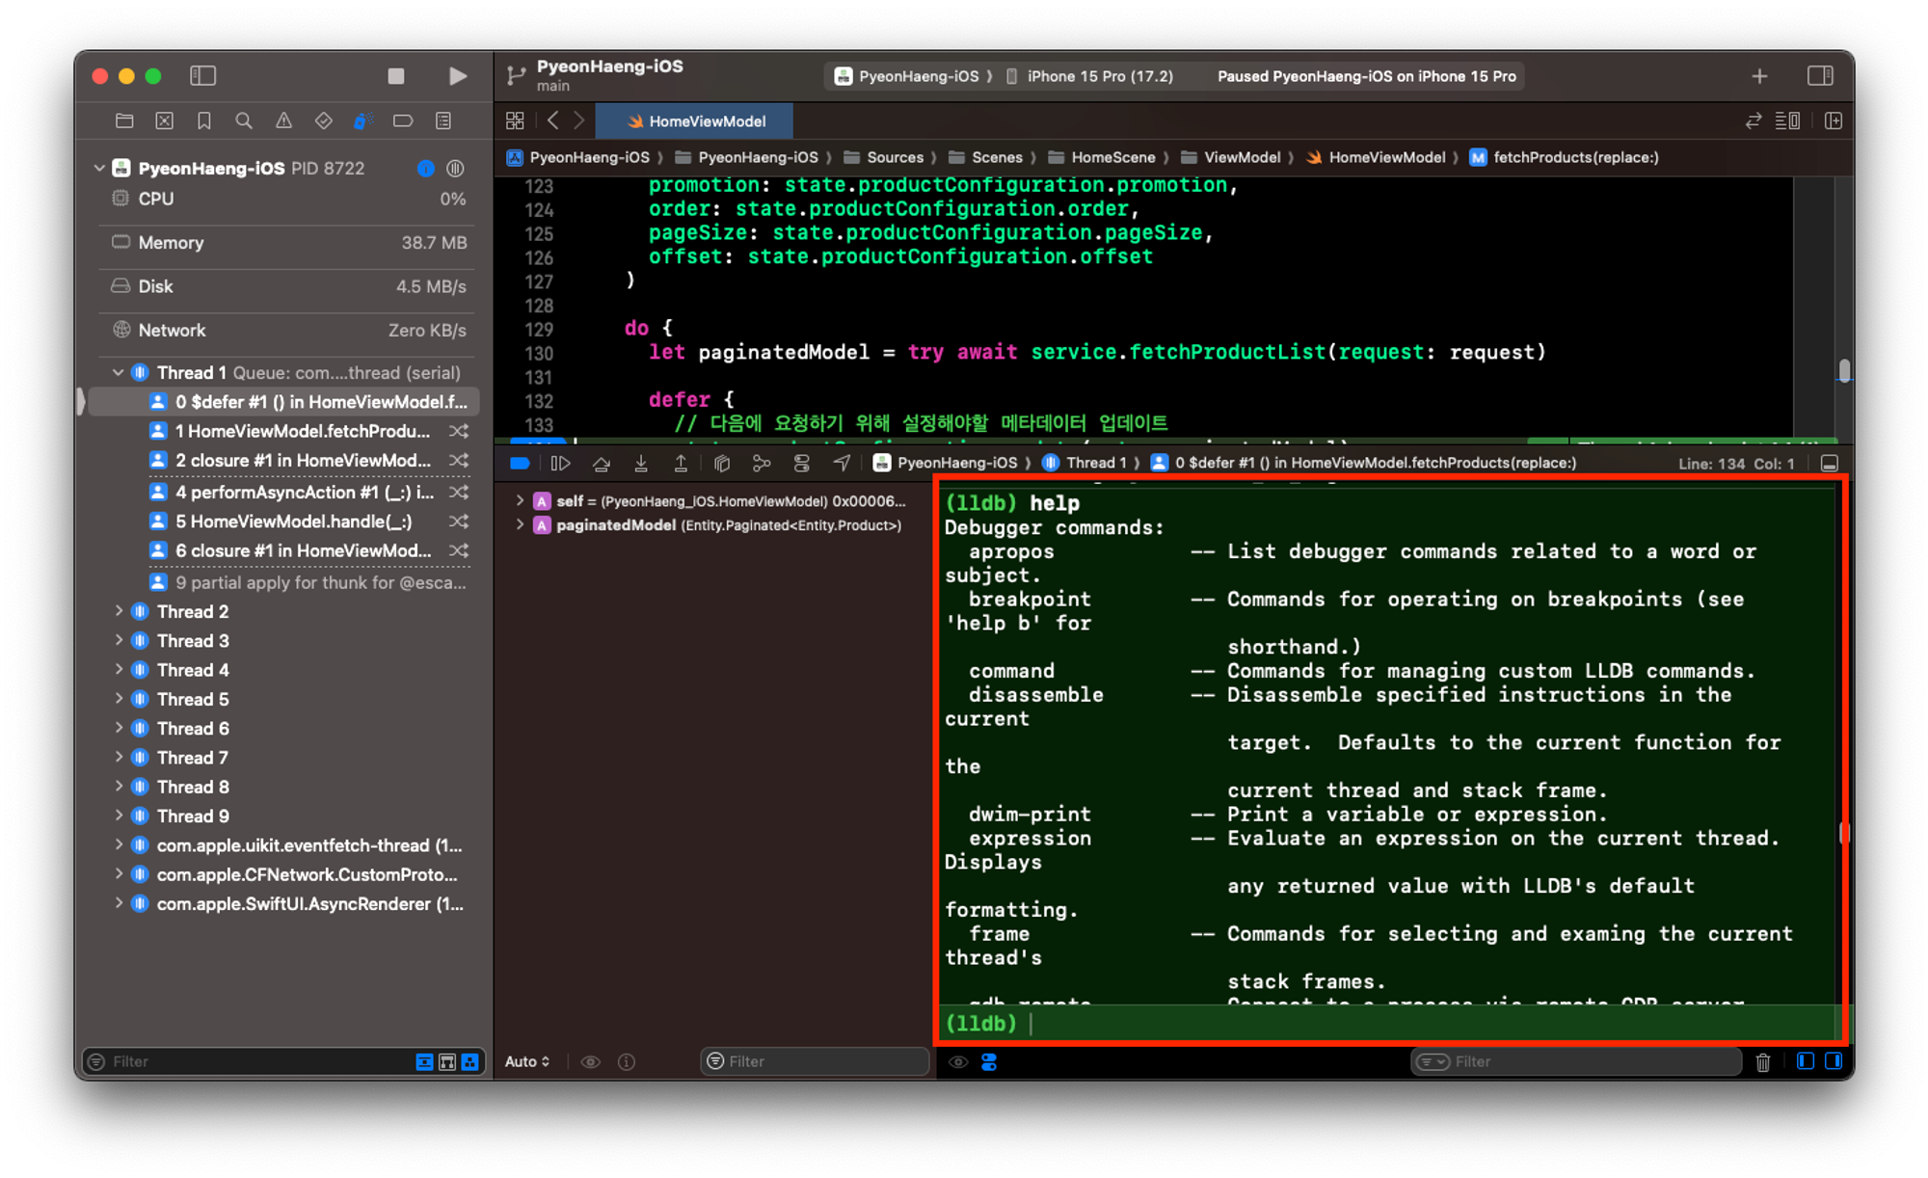Viewport: 1928px width, 1178px height.
Task: Open the Auto variables scope dropdown
Action: point(527,1061)
